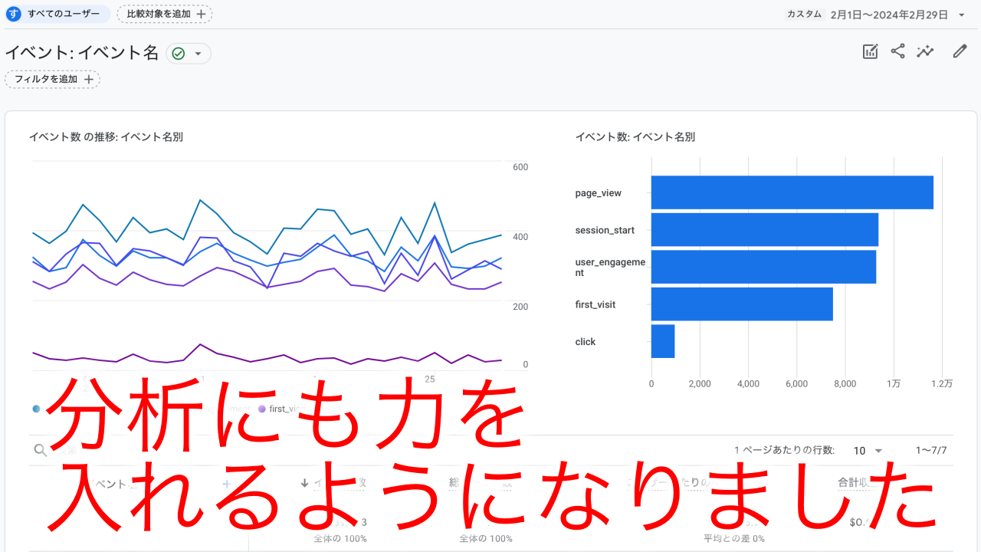Image resolution: width=981 pixels, height=552 pixels.
Task: Open the Insights sparkline icon
Action: tap(926, 51)
